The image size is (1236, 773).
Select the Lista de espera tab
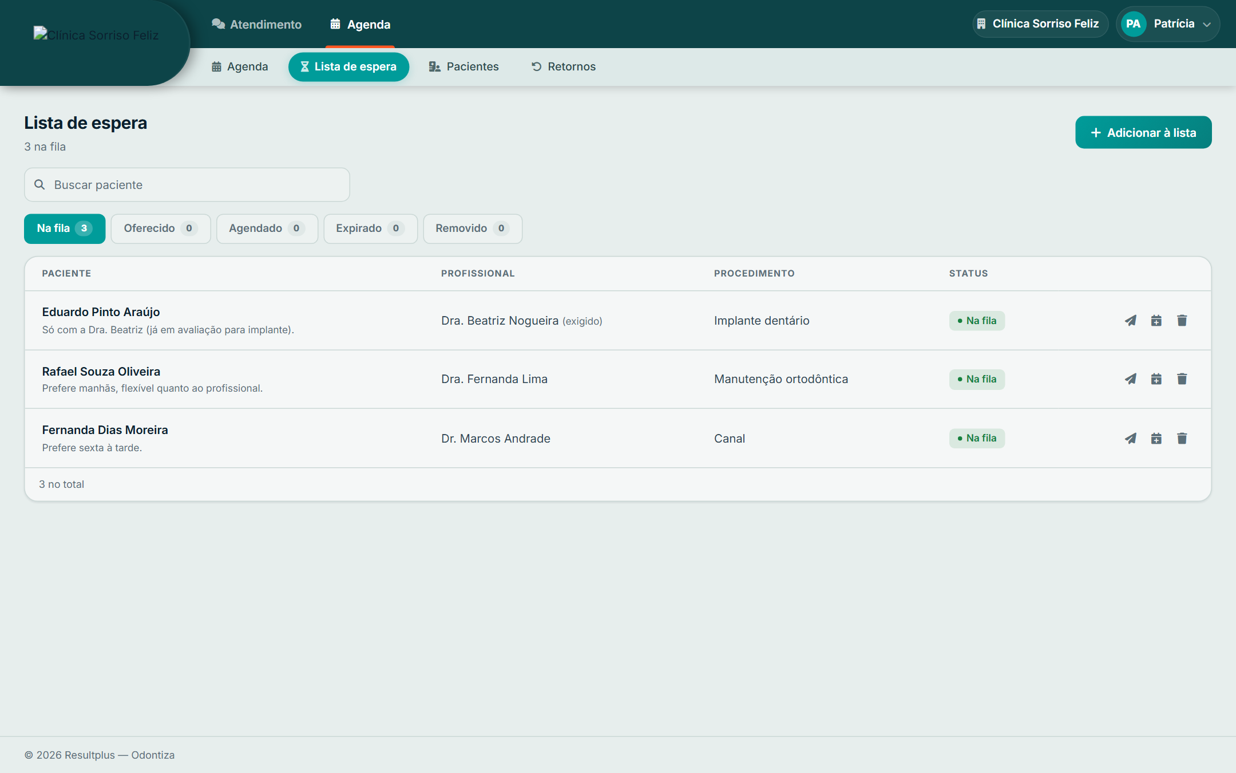348,66
